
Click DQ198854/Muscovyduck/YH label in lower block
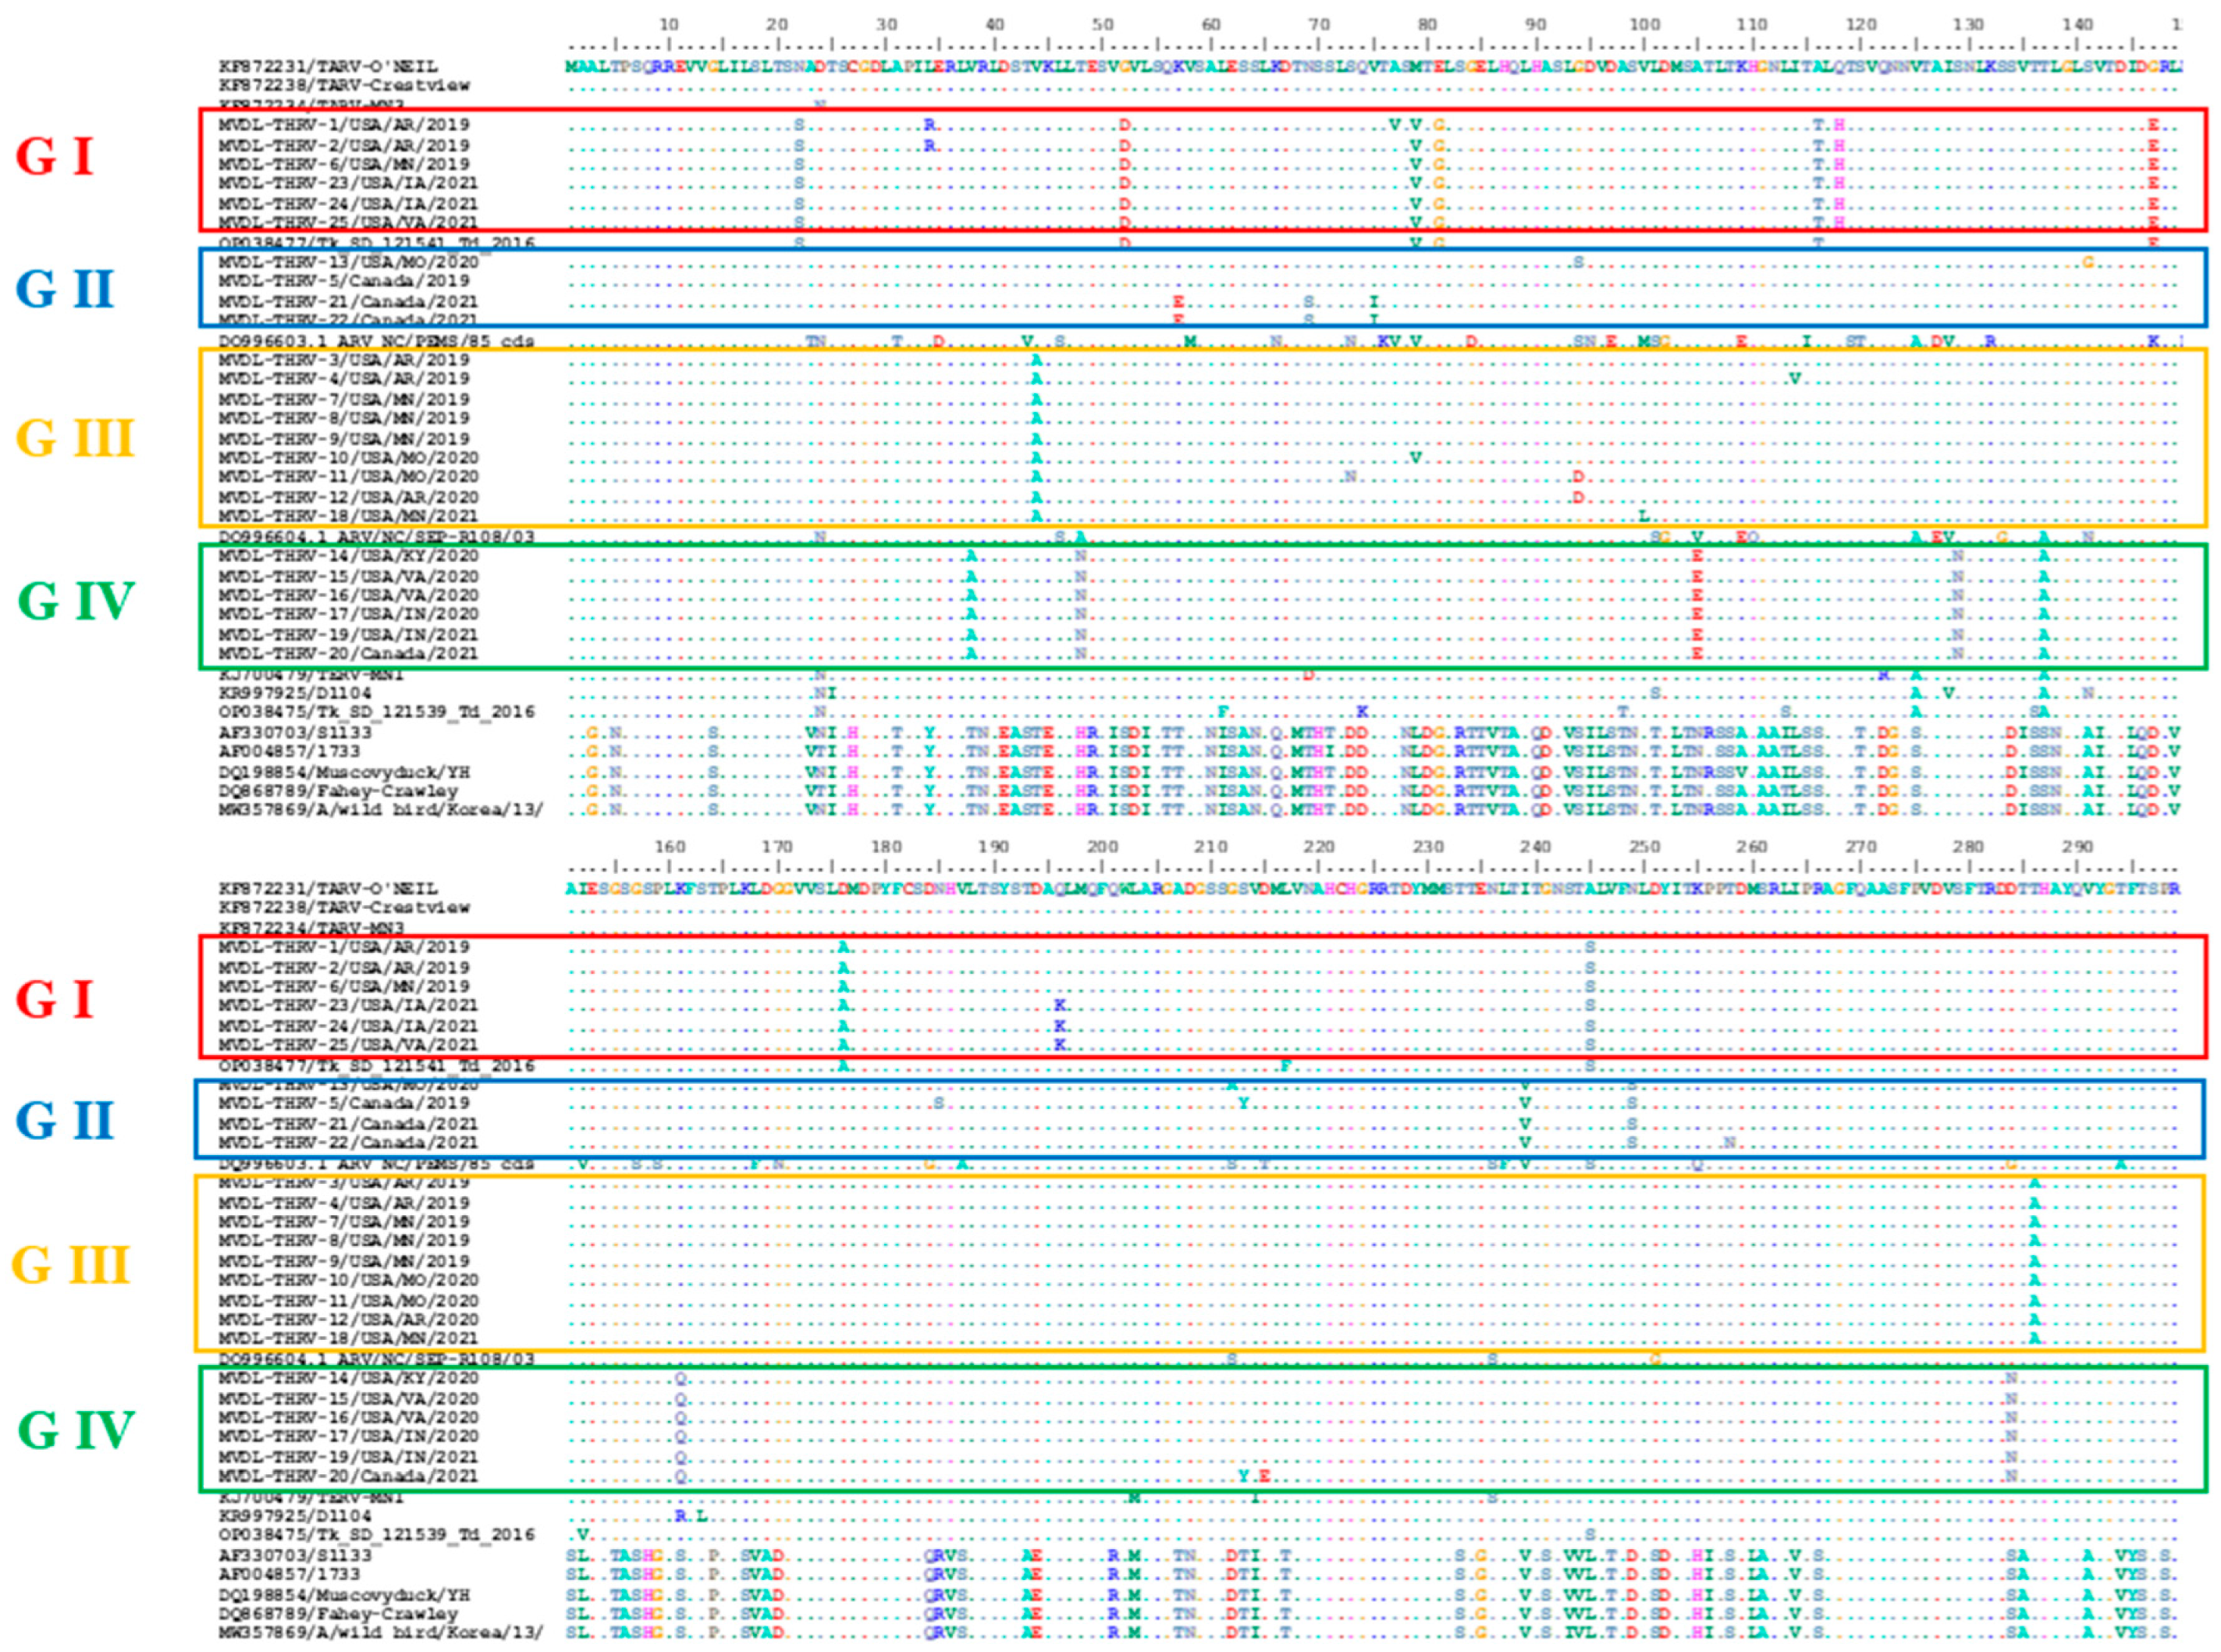coord(344,1595)
